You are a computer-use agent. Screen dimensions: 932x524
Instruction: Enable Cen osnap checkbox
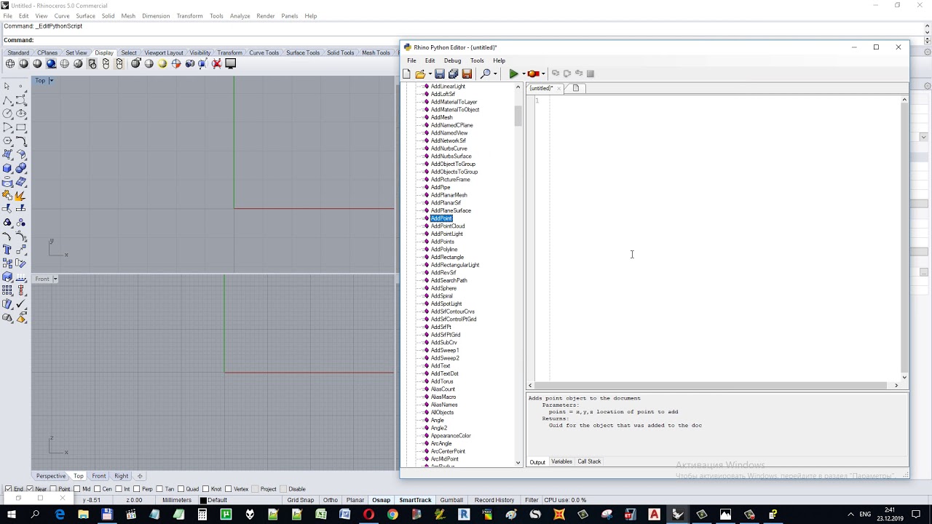click(98, 489)
